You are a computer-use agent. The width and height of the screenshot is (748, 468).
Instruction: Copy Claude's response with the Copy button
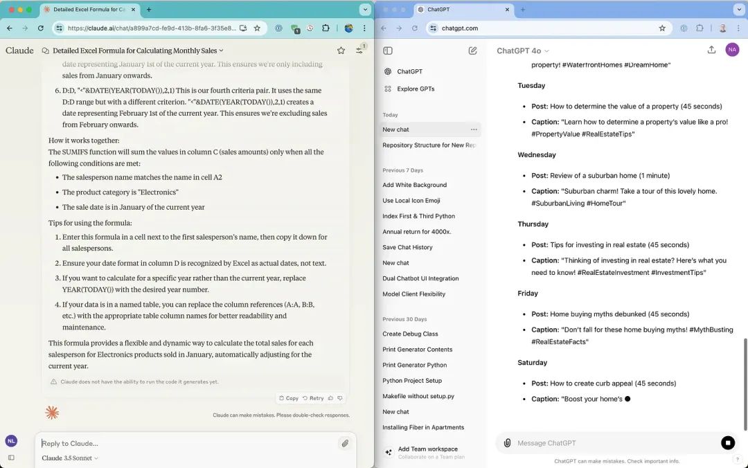tap(288, 398)
